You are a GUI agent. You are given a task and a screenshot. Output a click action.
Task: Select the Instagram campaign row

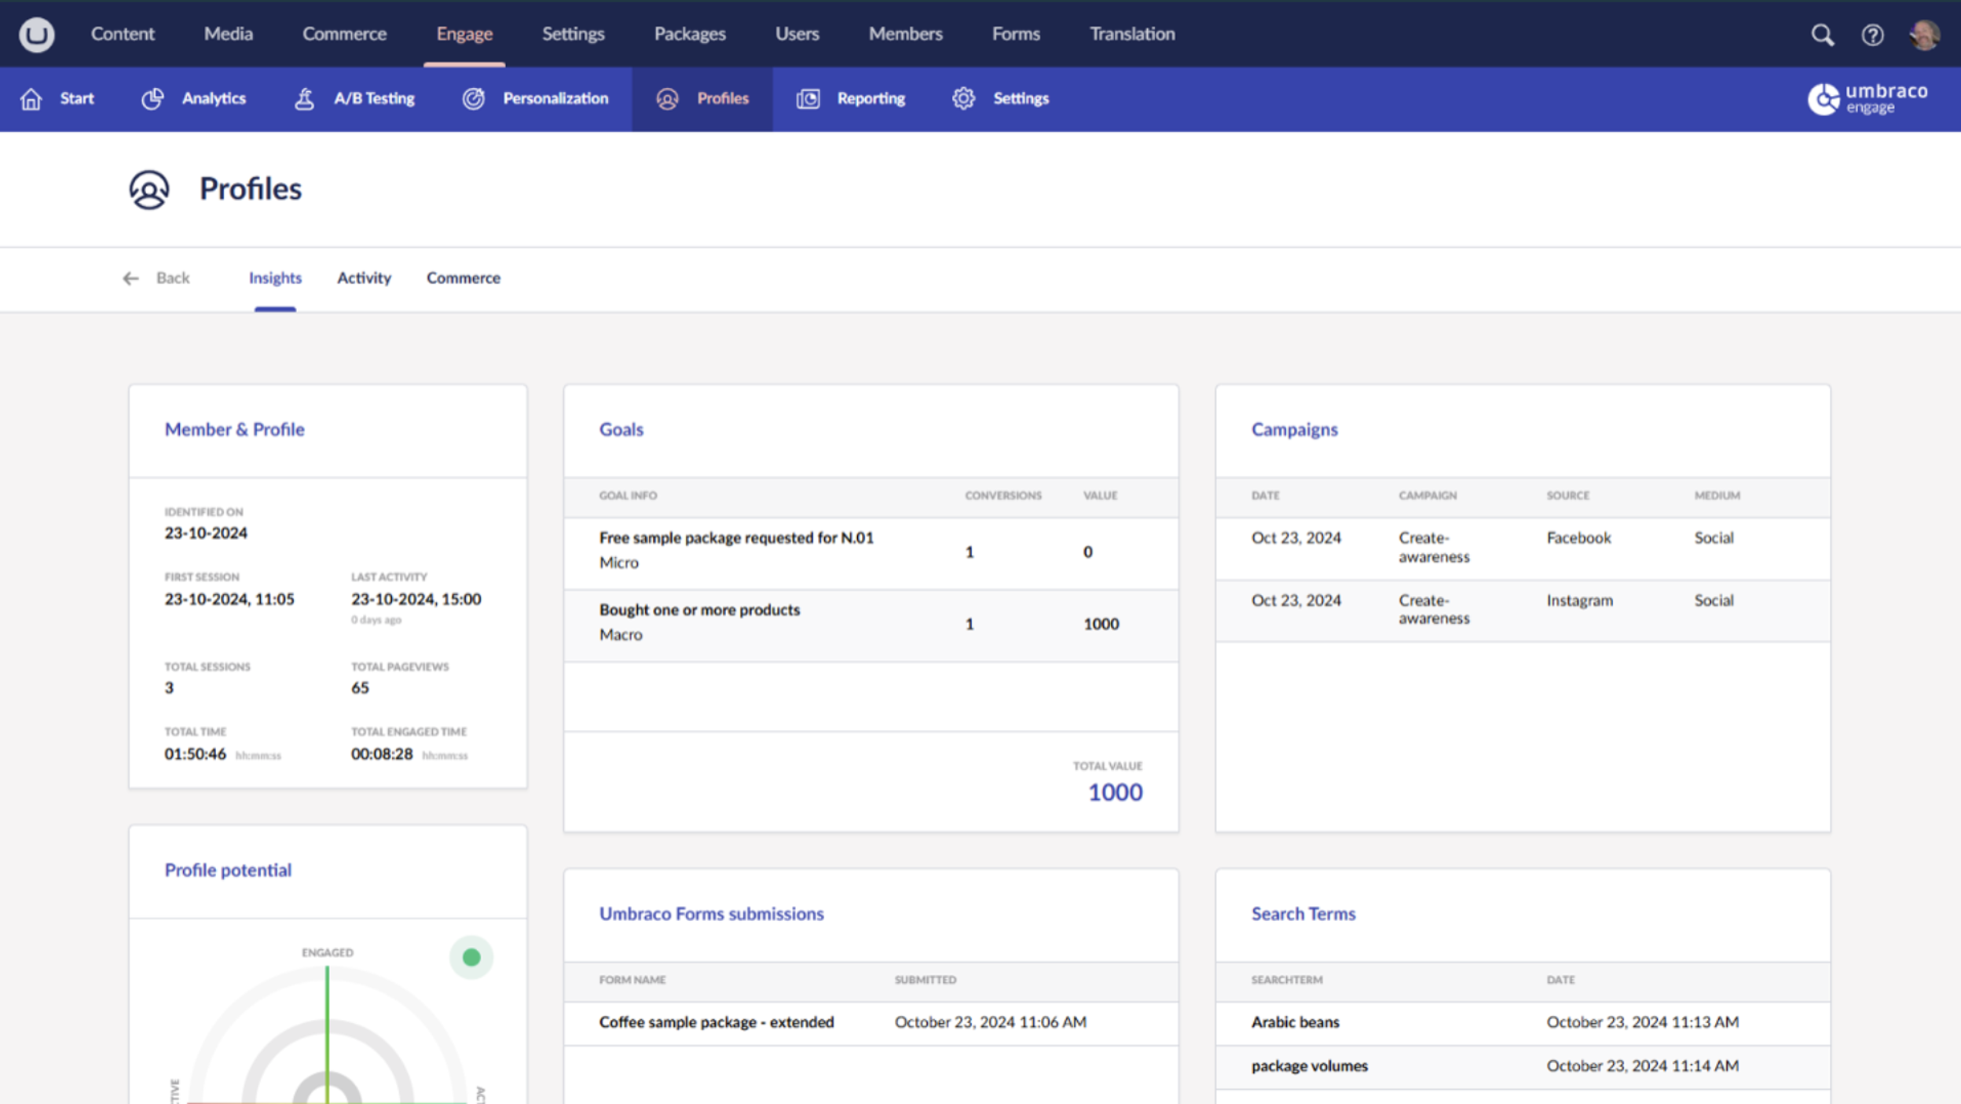pyautogui.click(x=1523, y=611)
